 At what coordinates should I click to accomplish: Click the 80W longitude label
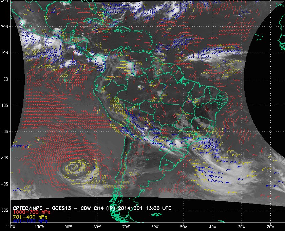97,227
